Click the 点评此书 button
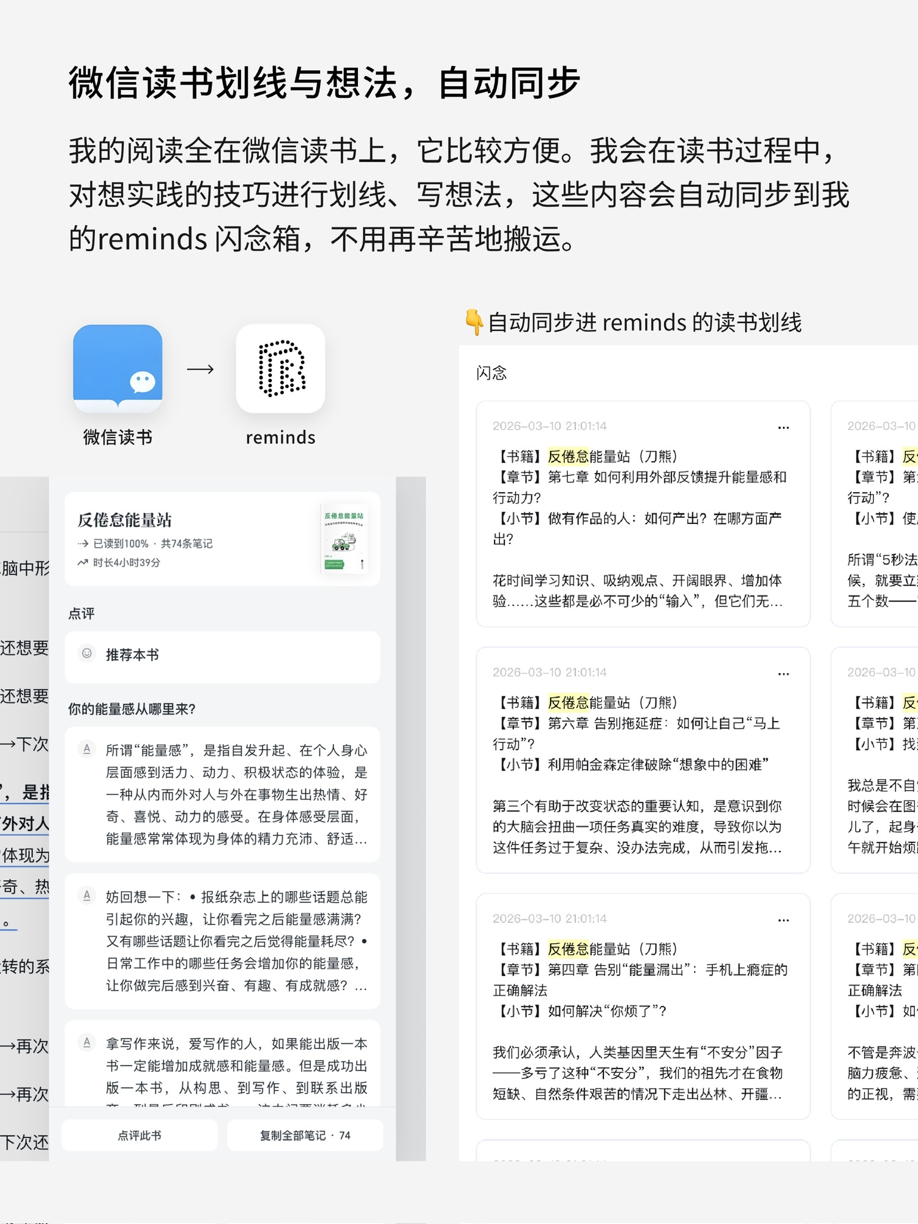 [x=140, y=1135]
